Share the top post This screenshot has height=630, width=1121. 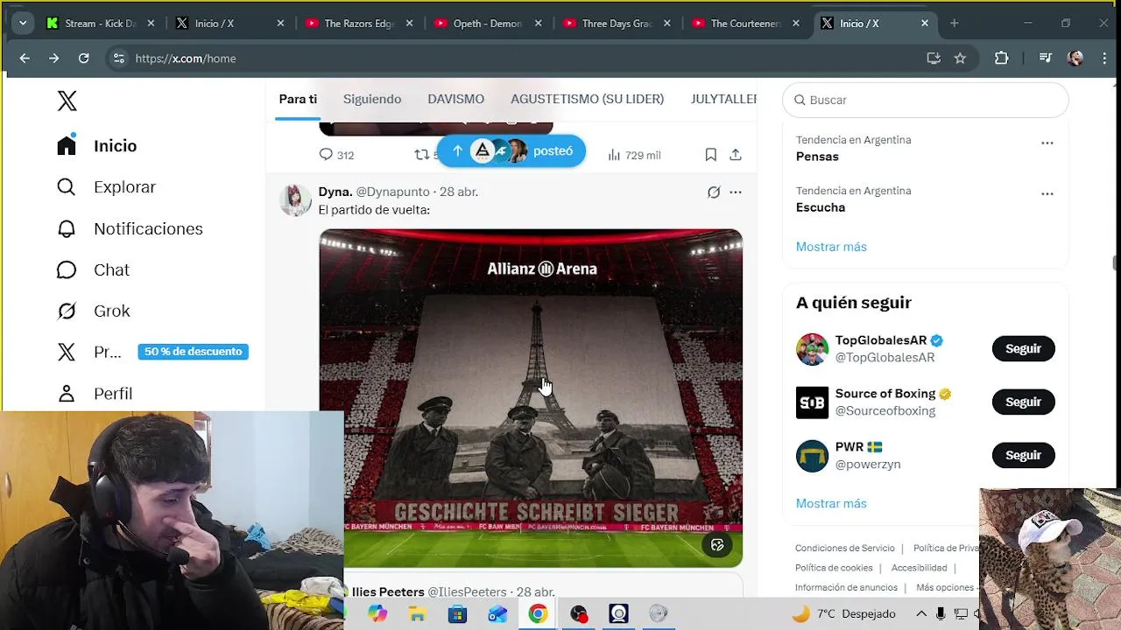pos(736,155)
